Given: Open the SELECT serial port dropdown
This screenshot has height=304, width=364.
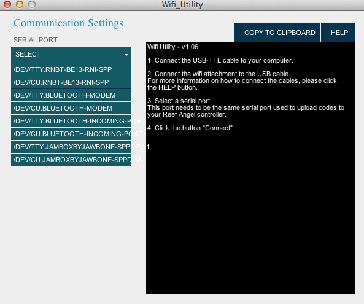Looking at the screenshot, I should [71, 55].
